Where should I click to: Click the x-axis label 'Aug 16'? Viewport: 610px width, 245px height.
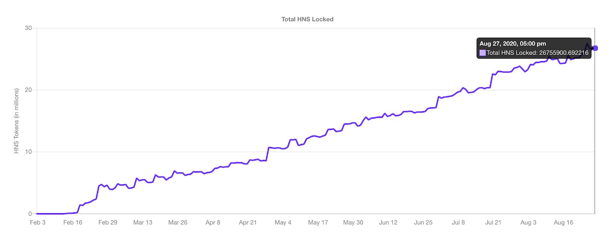point(563,223)
